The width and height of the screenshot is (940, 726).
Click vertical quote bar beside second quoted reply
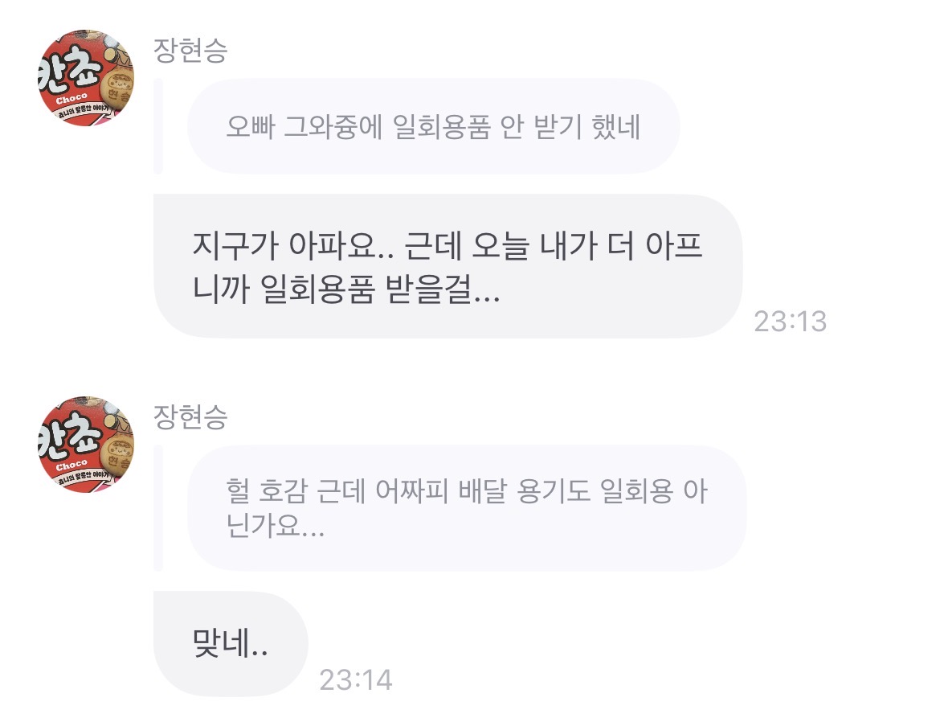tap(158, 508)
